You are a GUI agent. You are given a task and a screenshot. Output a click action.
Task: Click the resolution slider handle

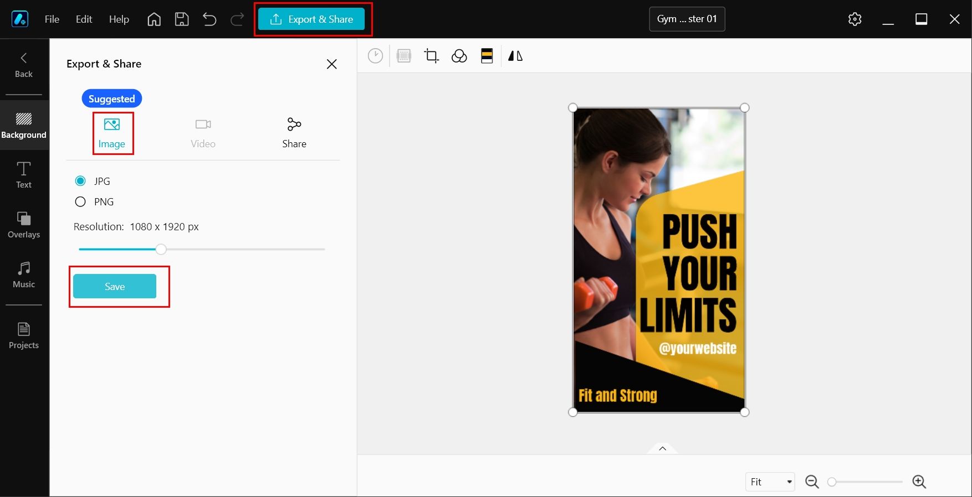tap(161, 249)
